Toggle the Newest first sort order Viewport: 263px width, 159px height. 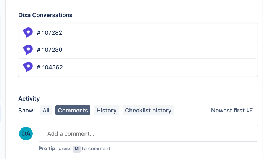coord(228,111)
